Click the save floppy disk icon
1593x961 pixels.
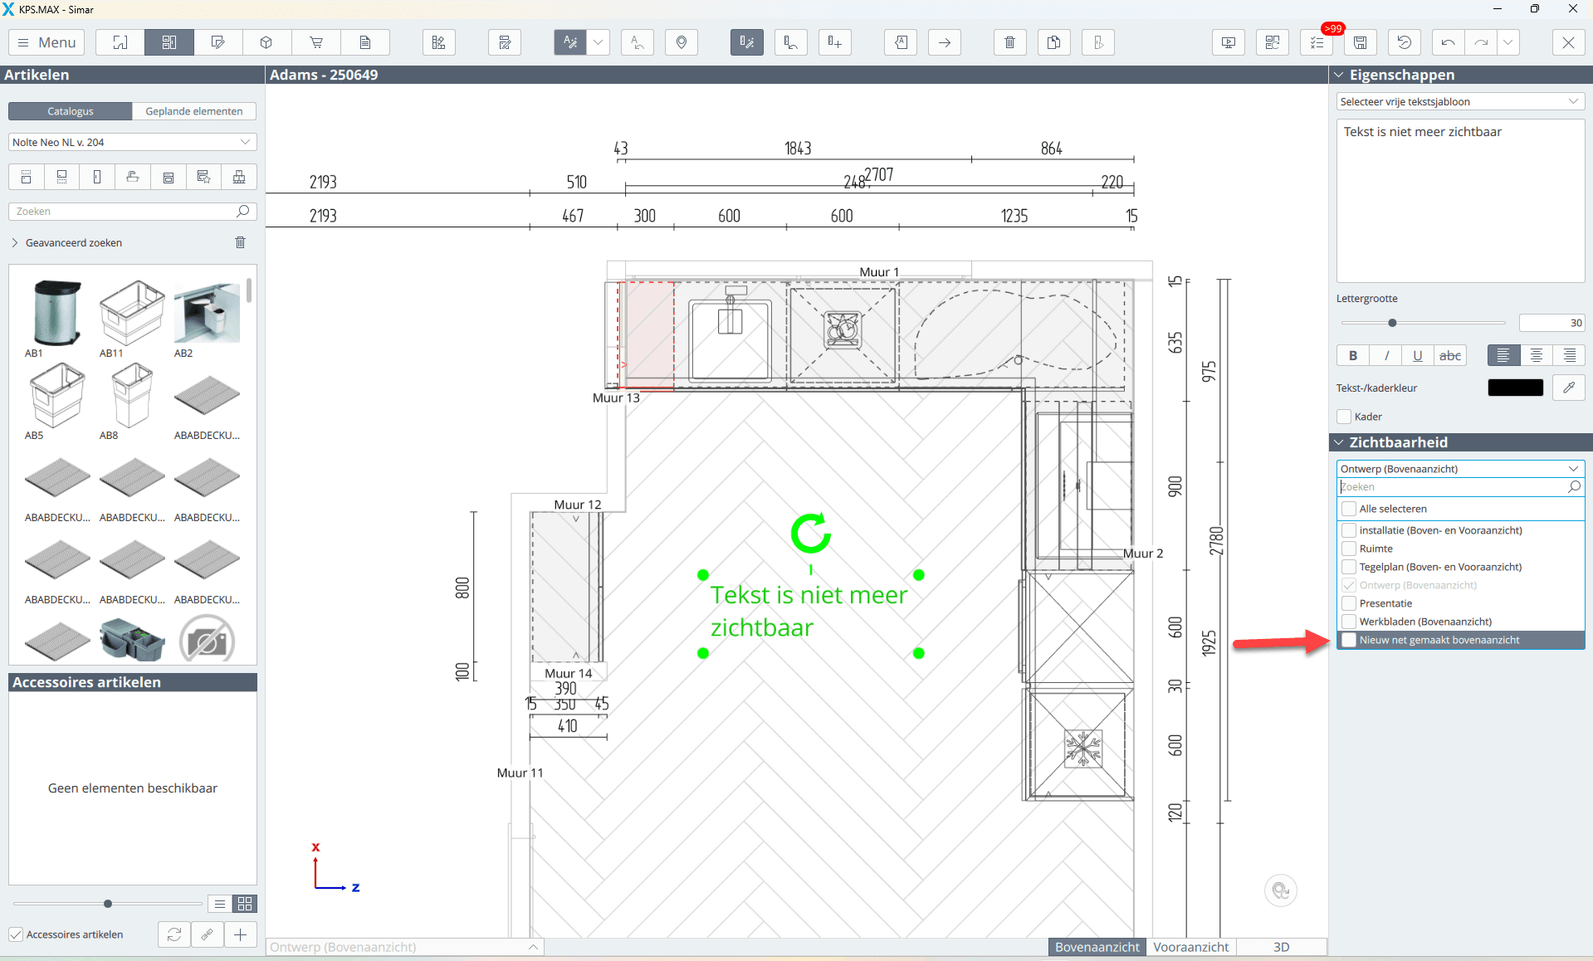pos(1360,42)
